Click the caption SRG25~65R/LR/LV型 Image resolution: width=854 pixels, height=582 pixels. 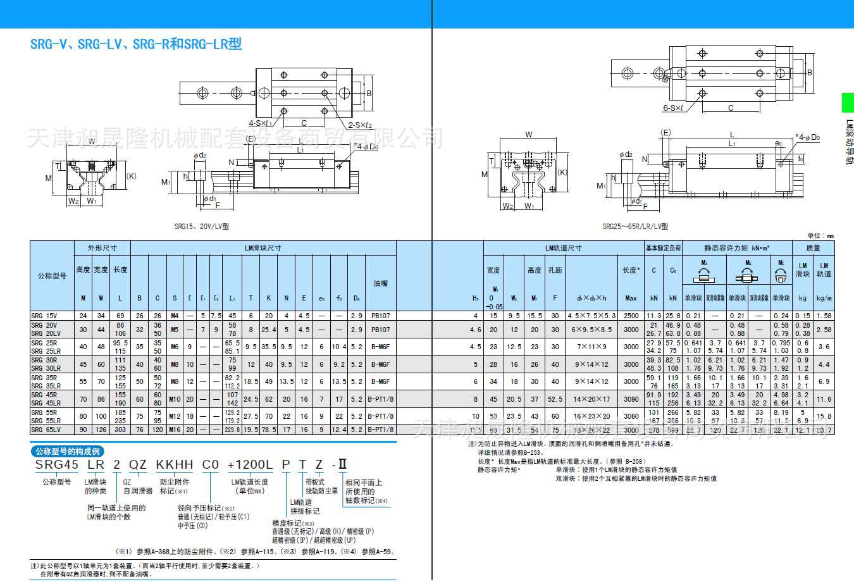pyautogui.click(x=635, y=226)
